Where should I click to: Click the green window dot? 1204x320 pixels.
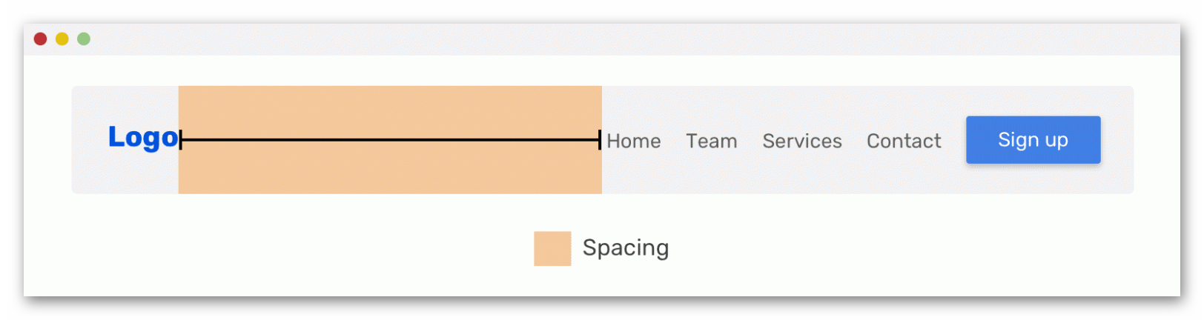tap(84, 39)
